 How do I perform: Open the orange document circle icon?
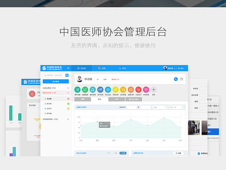[x=131, y=90]
